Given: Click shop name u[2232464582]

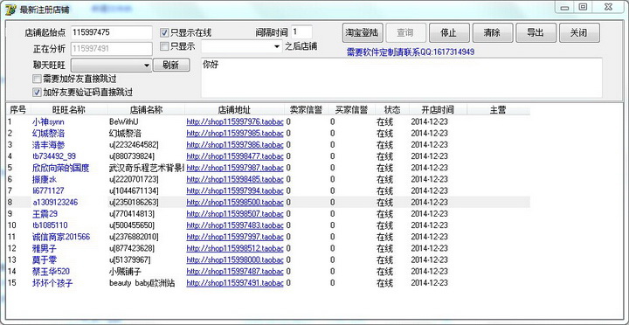Looking at the screenshot, I should click(x=134, y=144).
